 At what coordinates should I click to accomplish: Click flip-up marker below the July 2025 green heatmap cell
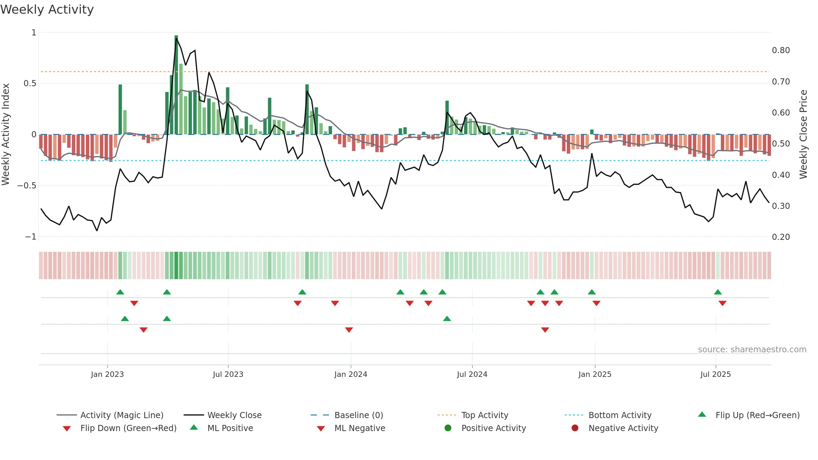[718, 292]
